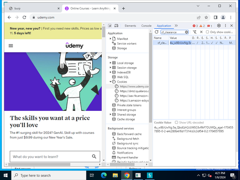Open Payment handler service
The width and height of the screenshot is (240, 180).
point(127,157)
